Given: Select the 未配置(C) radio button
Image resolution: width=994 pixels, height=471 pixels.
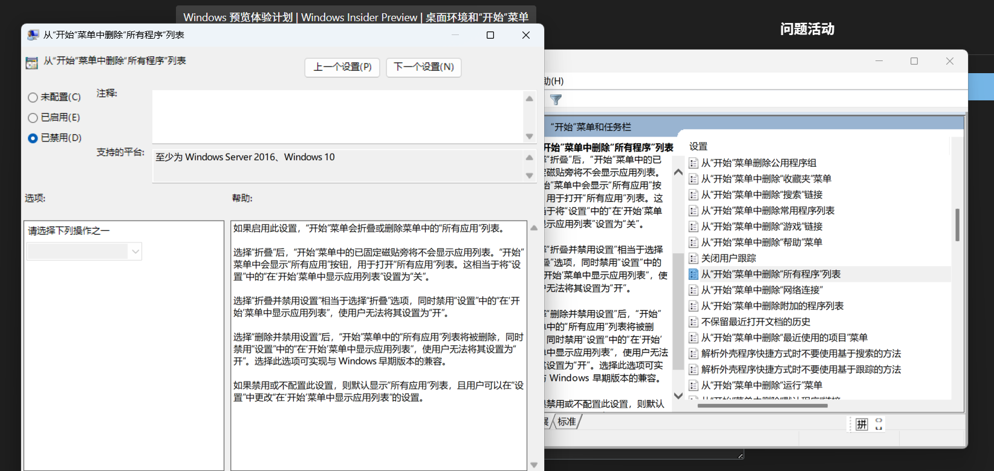Looking at the screenshot, I should [33, 97].
